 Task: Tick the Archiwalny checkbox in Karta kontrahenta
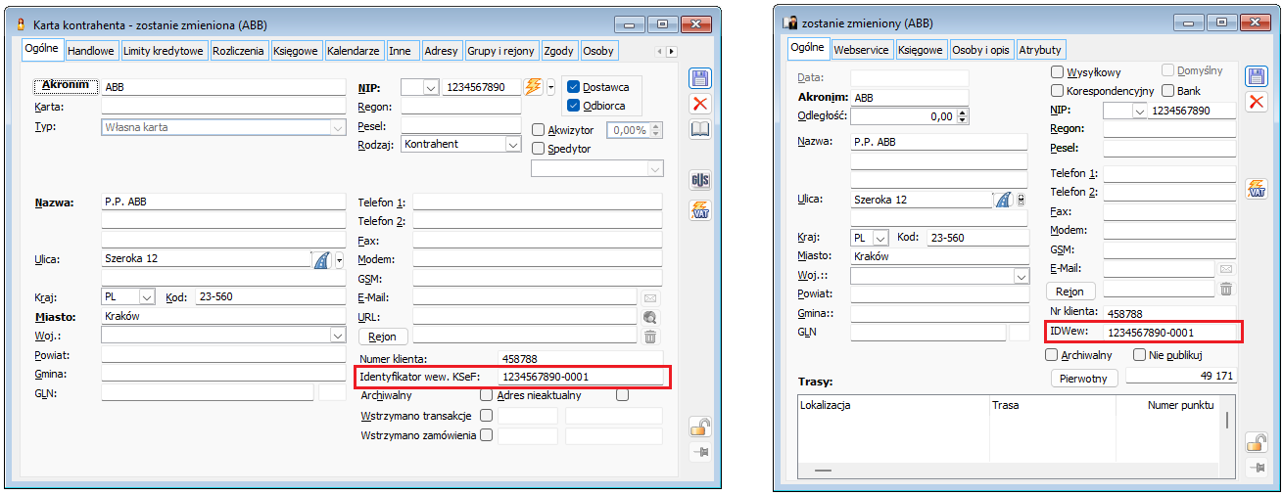tap(486, 395)
